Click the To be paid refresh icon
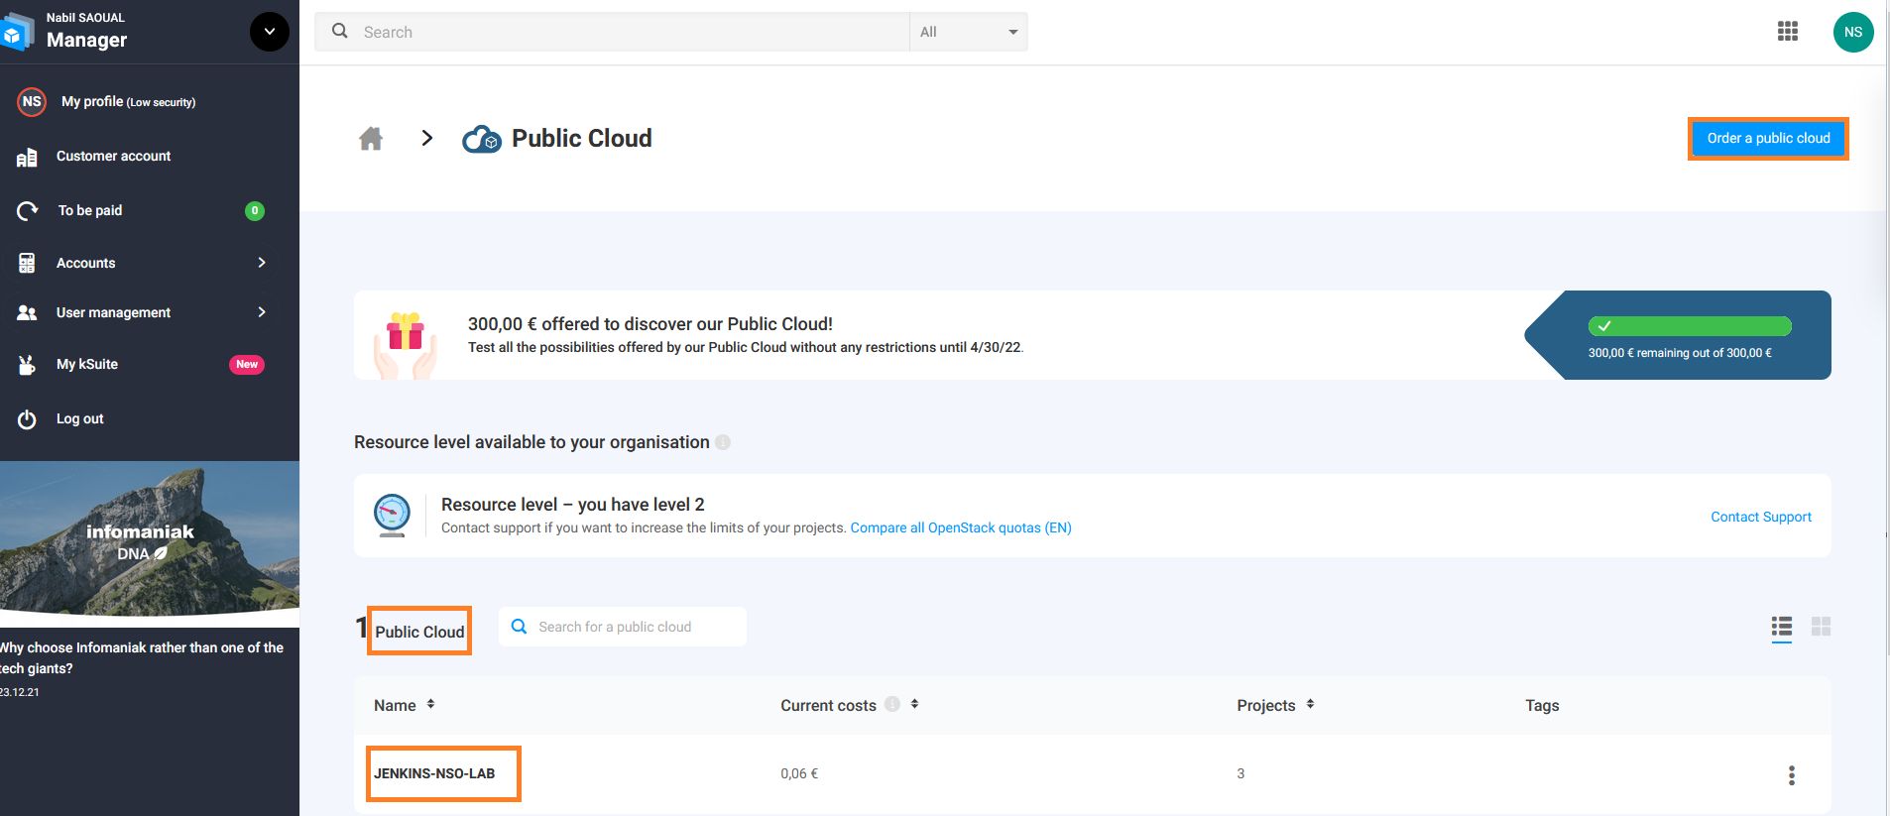The height and width of the screenshot is (816, 1890). (27, 210)
